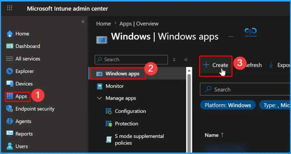Go to Home breadcrumb link

103,24
